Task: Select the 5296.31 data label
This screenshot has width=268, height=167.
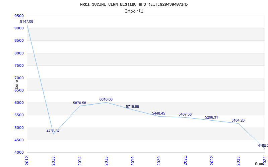Action: 211,117
